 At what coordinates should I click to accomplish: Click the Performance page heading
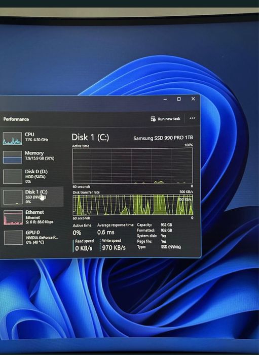tap(16, 119)
